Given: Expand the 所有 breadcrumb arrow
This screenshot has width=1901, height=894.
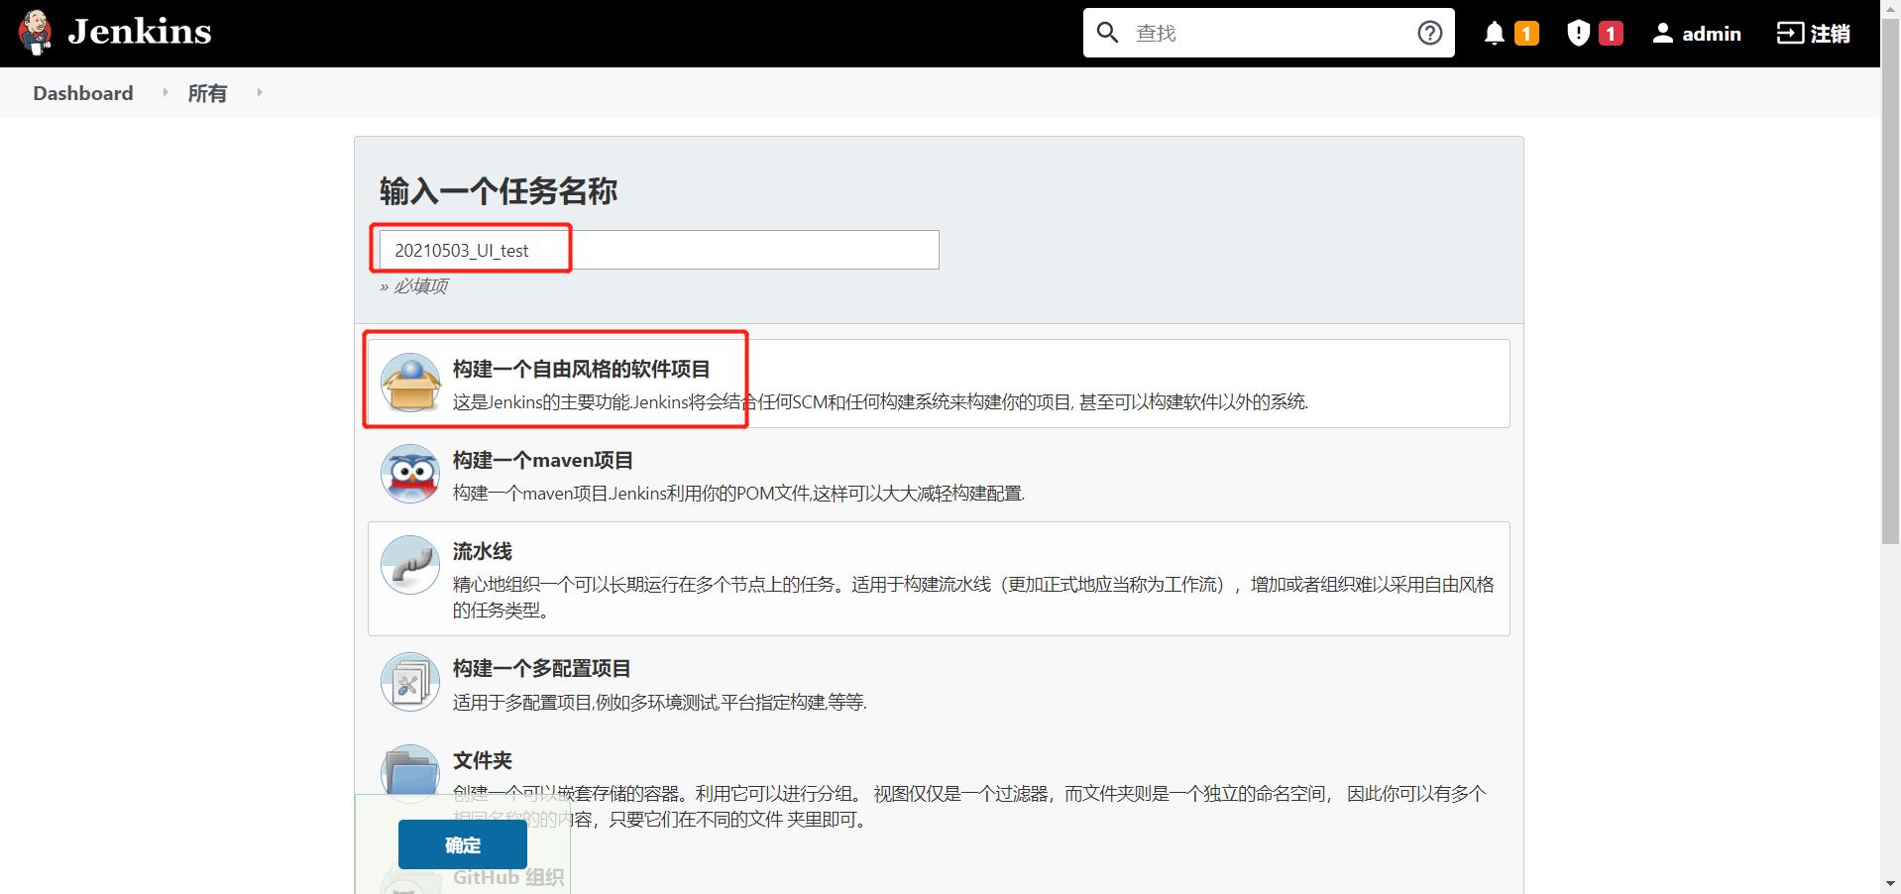Looking at the screenshot, I should pyautogui.click(x=260, y=92).
